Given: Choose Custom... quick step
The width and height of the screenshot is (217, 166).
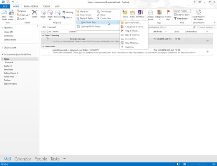Looking at the screenshot, I should (x=134, y=47).
